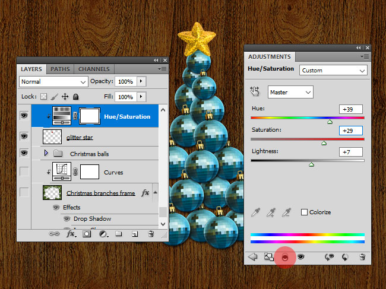
Task: Click the Saturation slider handle
Action: pyautogui.click(x=324, y=143)
